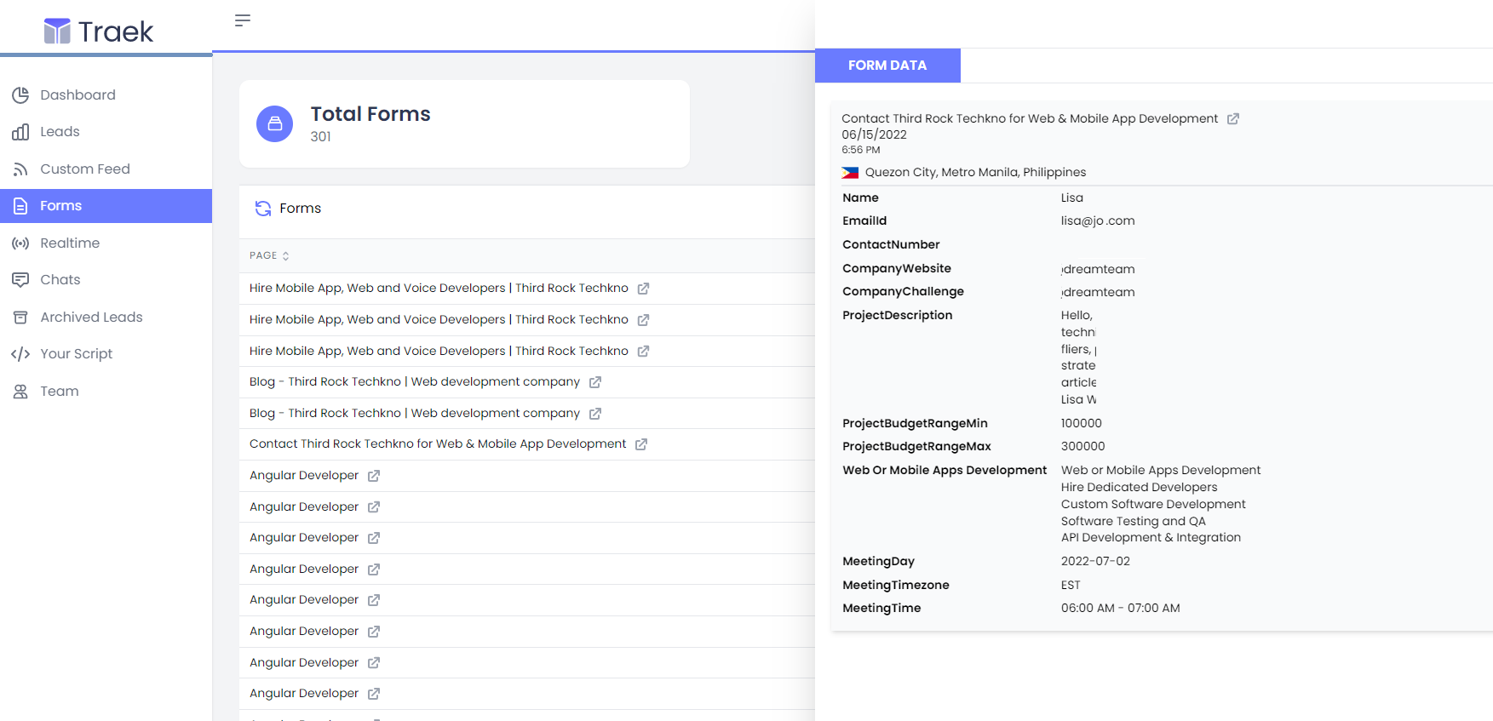Click Software Testing and QA service entry
Image resolution: width=1493 pixels, height=721 pixels.
click(x=1133, y=522)
